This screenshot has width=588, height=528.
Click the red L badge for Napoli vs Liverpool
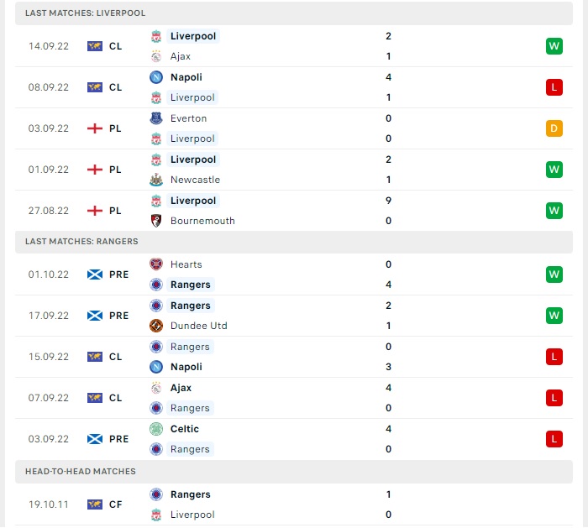point(554,87)
